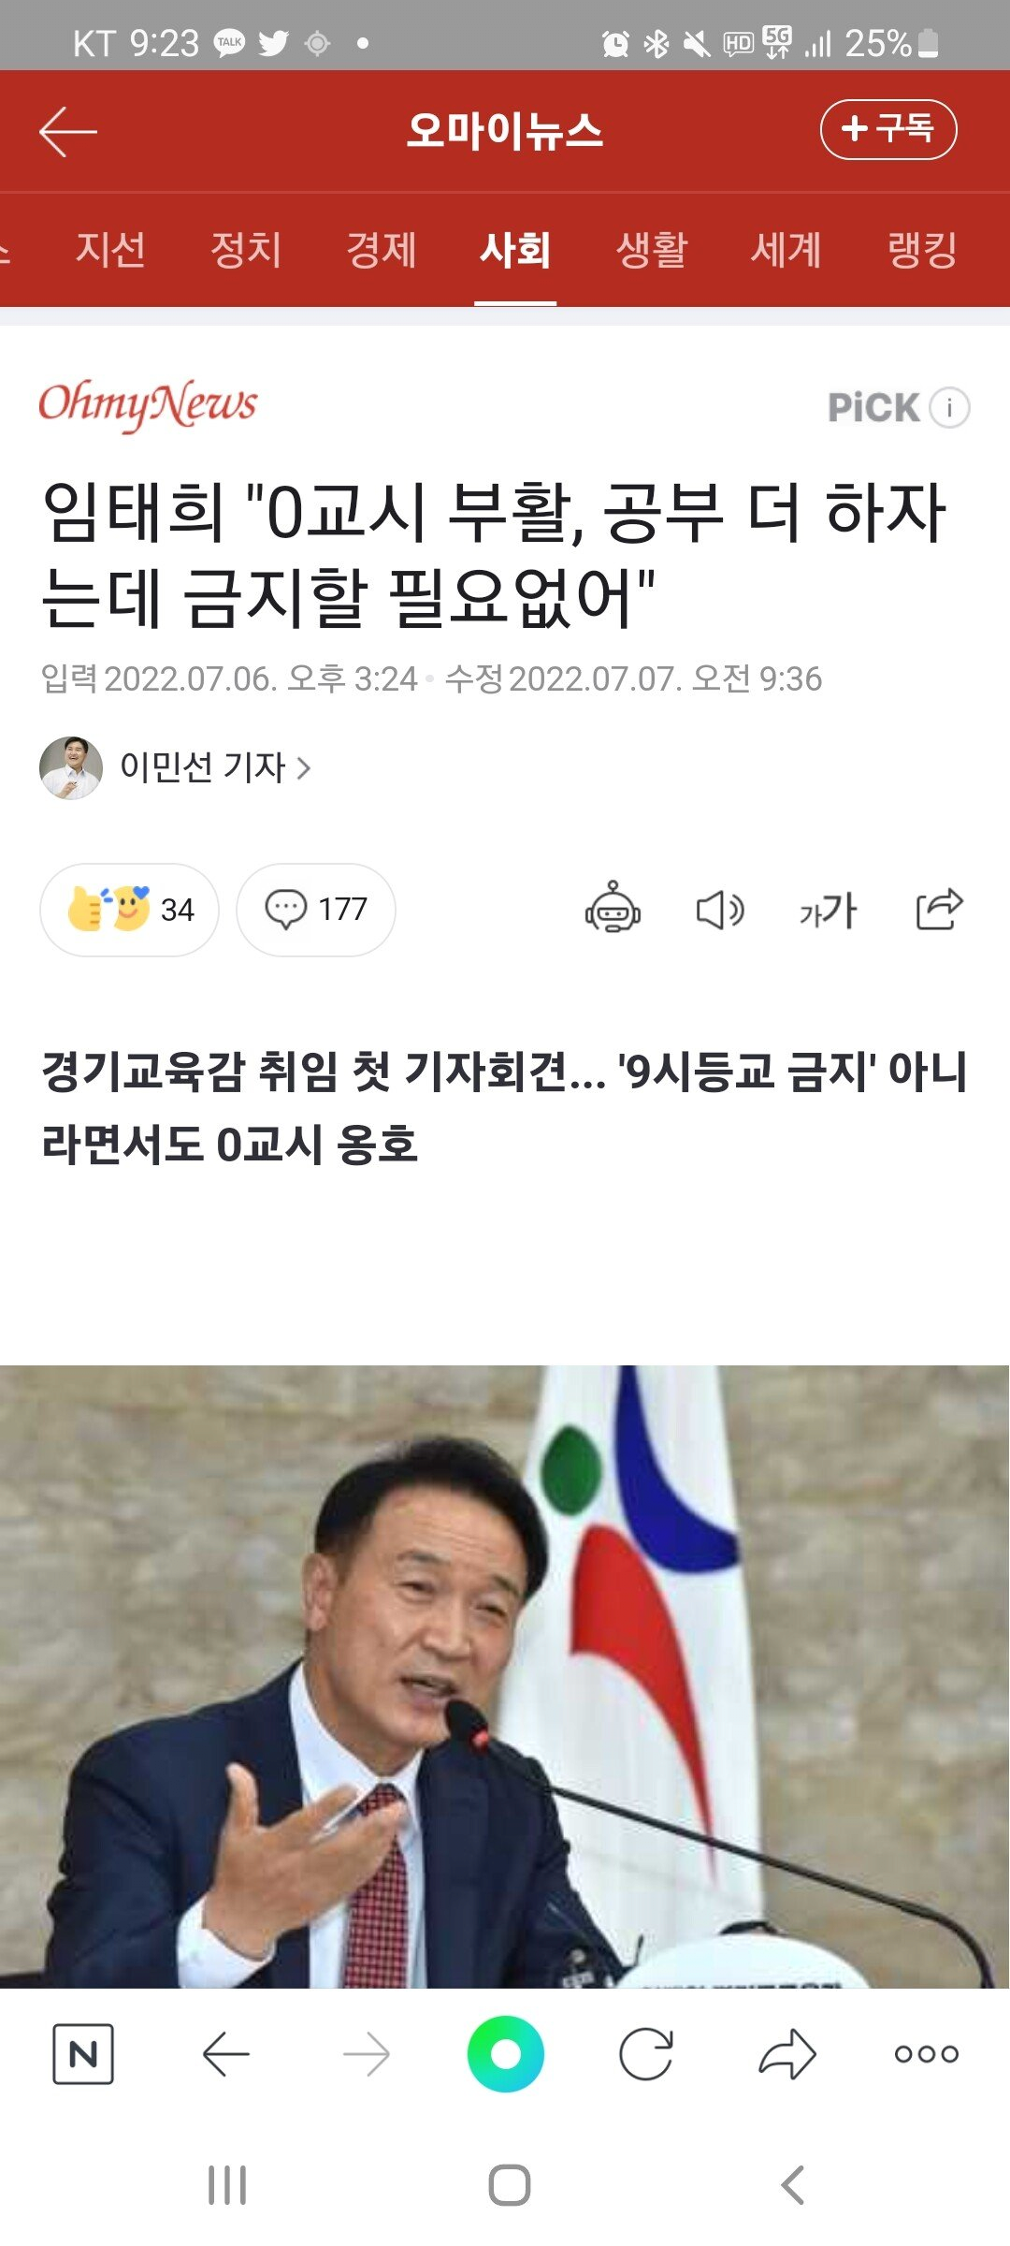Tap the article photo of the speaker
1010x2246 pixels.
click(x=505, y=1677)
